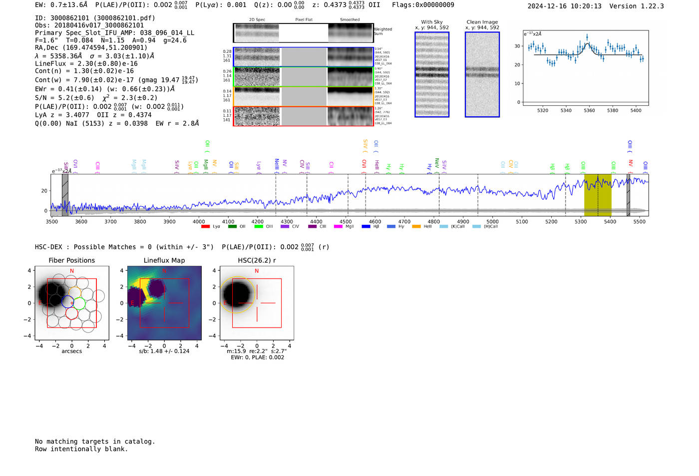Image resolution: width=699 pixels, height=476 pixels.
Task: Click the s/b: 1.48 +/- 0.124 caption
Action: pyautogui.click(x=164, y=351)
